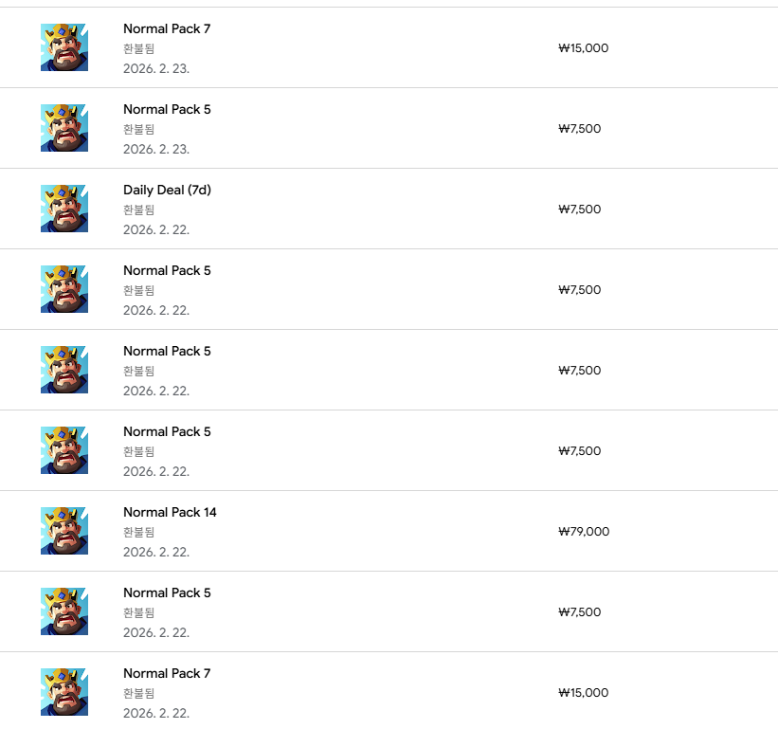Open the Normal Pack 14 purchase title
This screenshot has width=778, height=729.
pos(170,512)
